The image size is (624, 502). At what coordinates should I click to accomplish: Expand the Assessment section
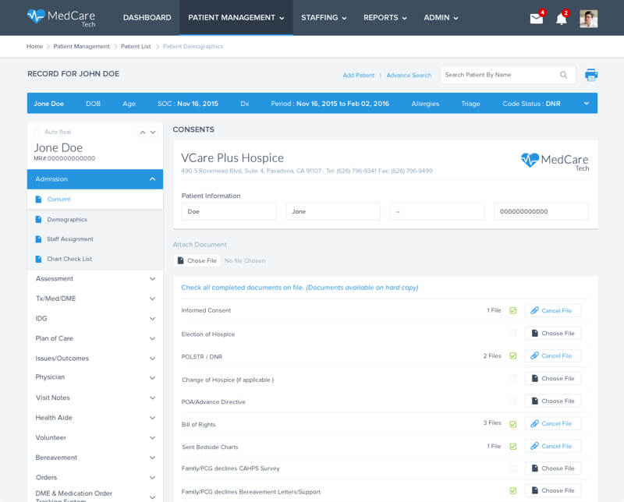95,279
